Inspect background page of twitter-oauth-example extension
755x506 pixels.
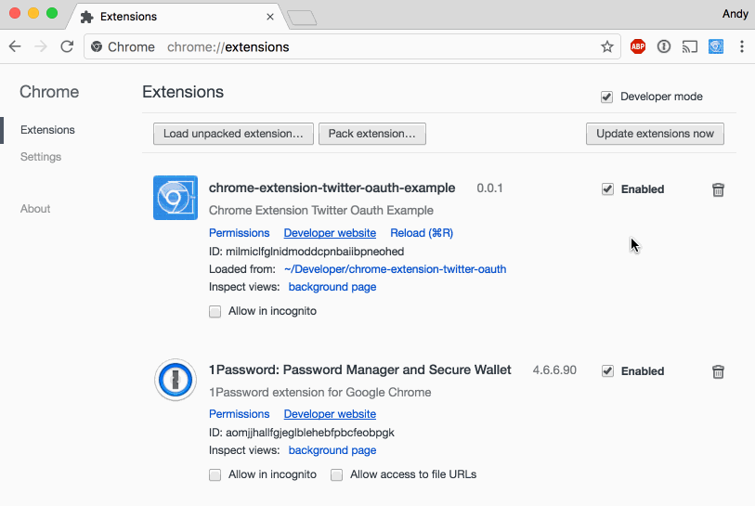[x=332, y=287]
